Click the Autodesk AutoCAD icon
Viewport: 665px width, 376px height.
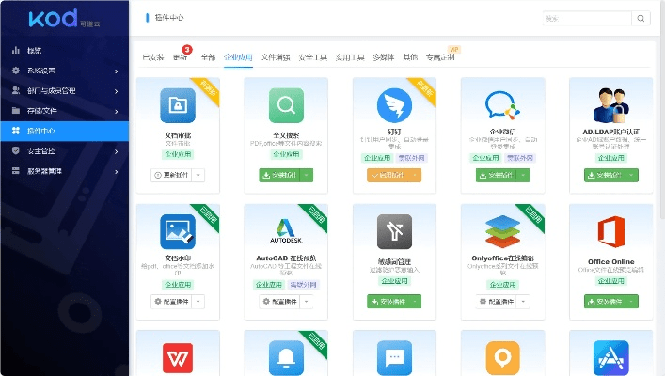coord(286,231)
